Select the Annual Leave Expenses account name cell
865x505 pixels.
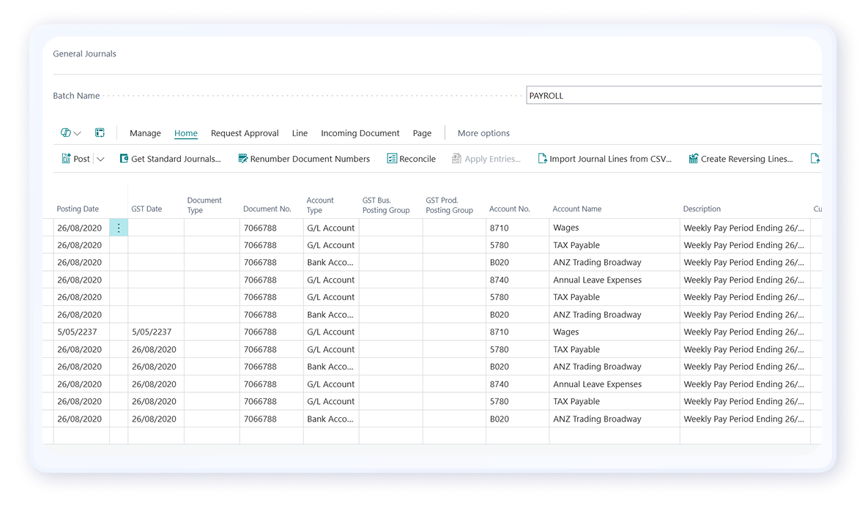[x=597, y=280]
